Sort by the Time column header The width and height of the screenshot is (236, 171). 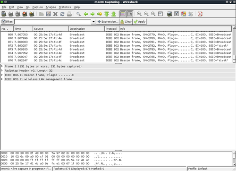23,29
